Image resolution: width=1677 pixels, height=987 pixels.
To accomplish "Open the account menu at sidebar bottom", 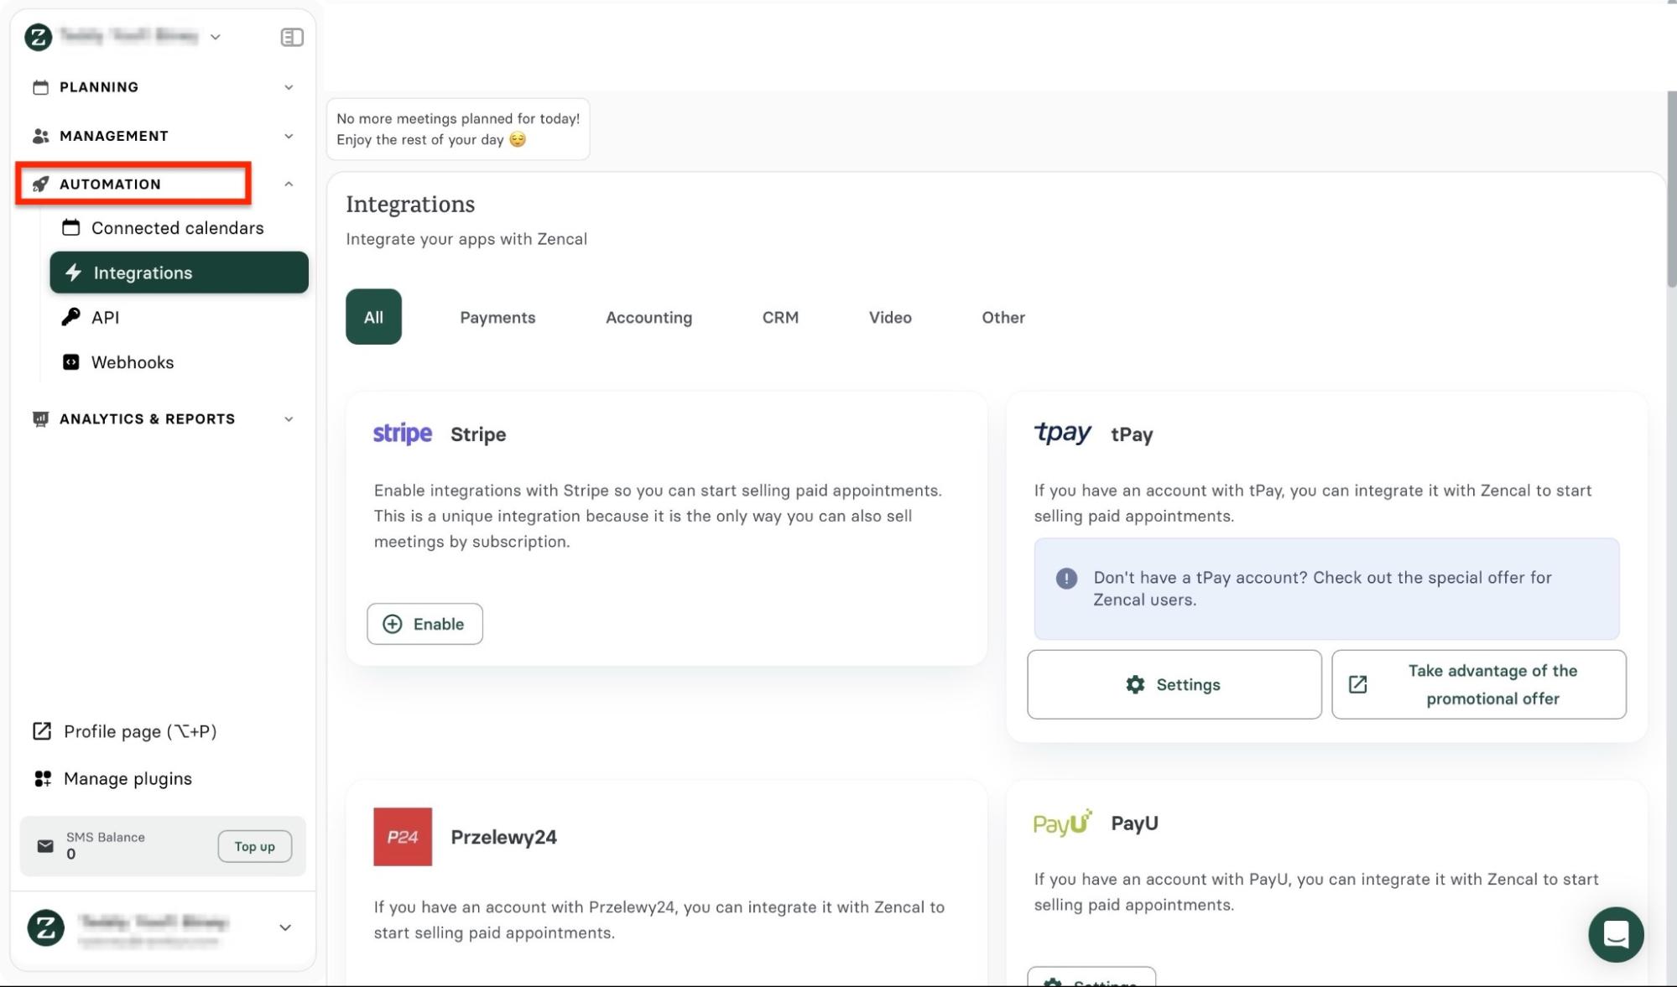I will [284, 927].
